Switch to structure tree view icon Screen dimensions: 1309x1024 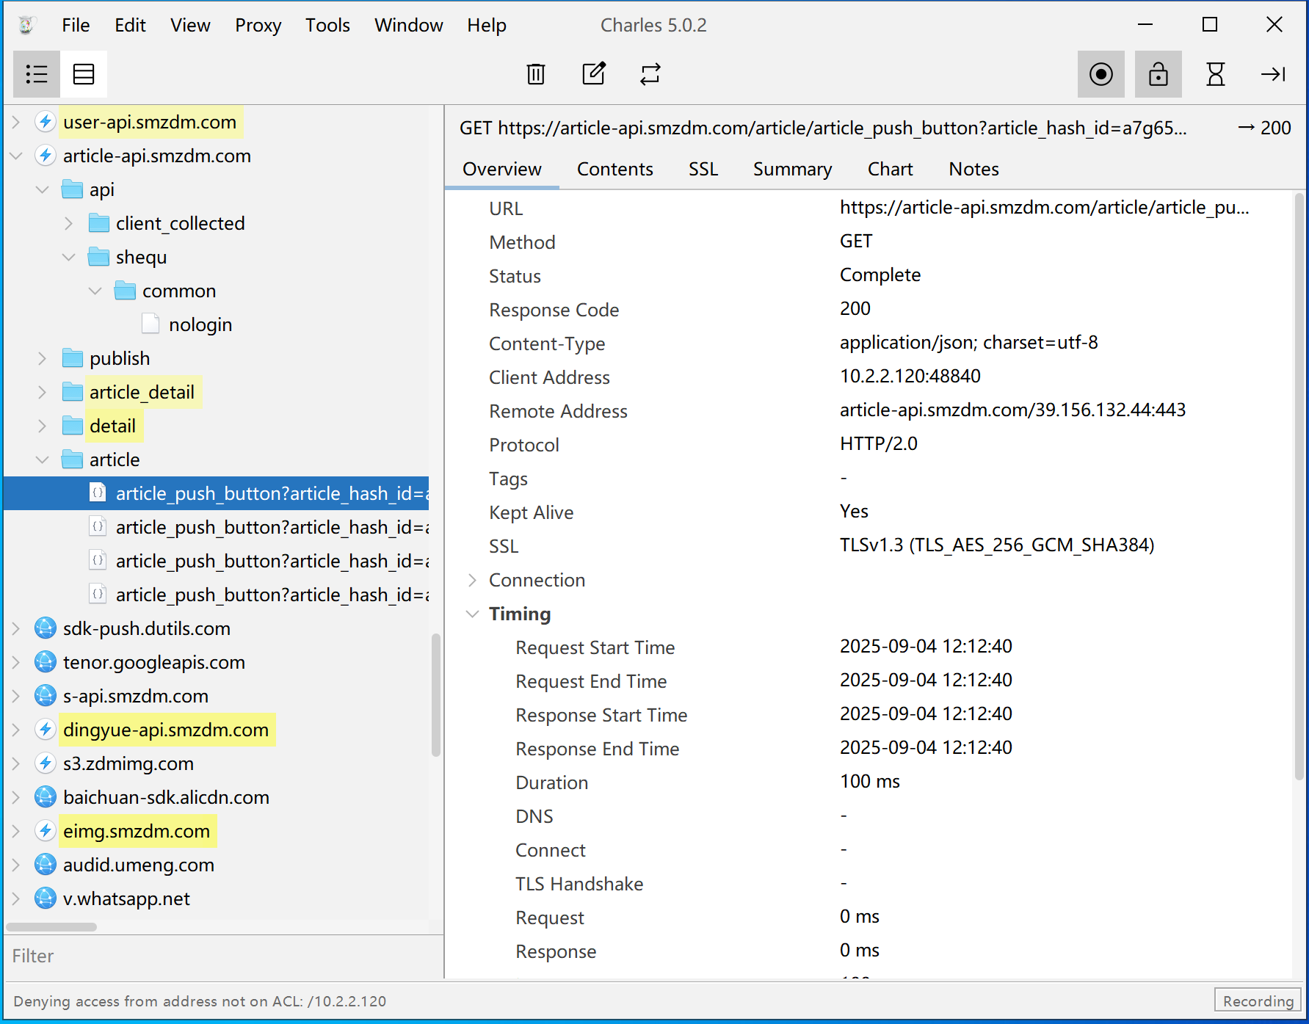coord(37,74)
